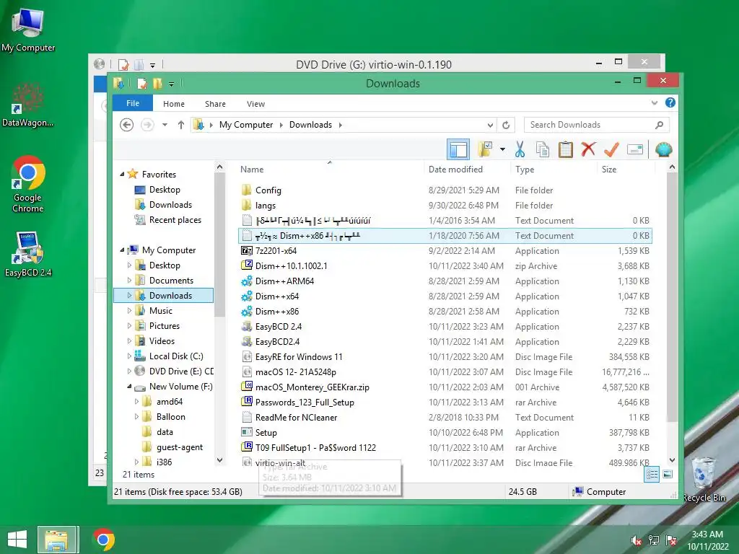Select Music in the navigation tree
Image resolution: width=739 pixels, height=554 pixels.
(x=161, y=311)
